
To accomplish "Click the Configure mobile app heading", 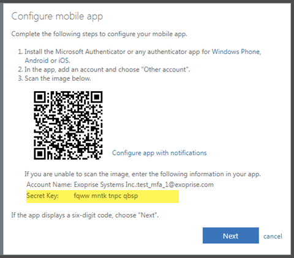I will (57, 17).
